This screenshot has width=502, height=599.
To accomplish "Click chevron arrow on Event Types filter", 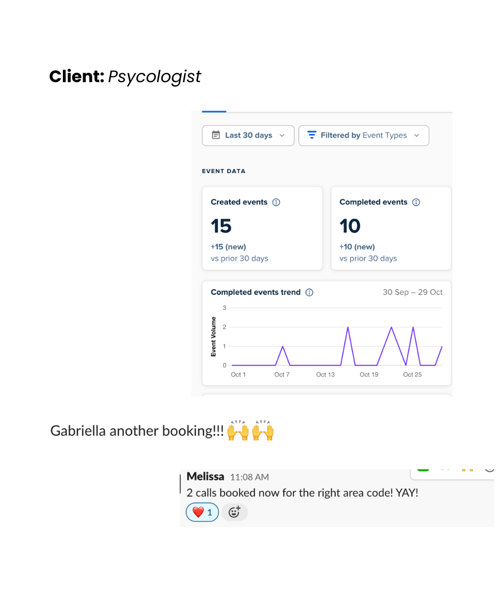I will (417, 135).
